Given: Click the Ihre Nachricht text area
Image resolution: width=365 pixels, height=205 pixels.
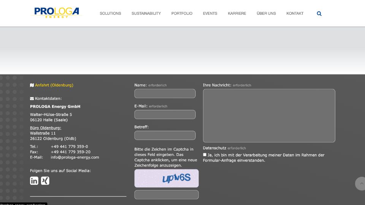Looking at the screenshot, I should click(x=269, y=115).
